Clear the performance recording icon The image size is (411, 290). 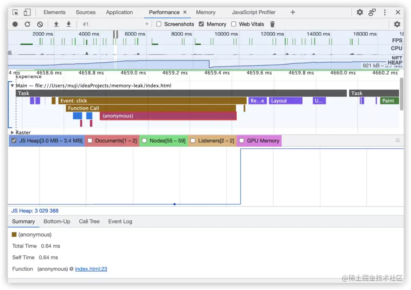click(x=40, y=24)
